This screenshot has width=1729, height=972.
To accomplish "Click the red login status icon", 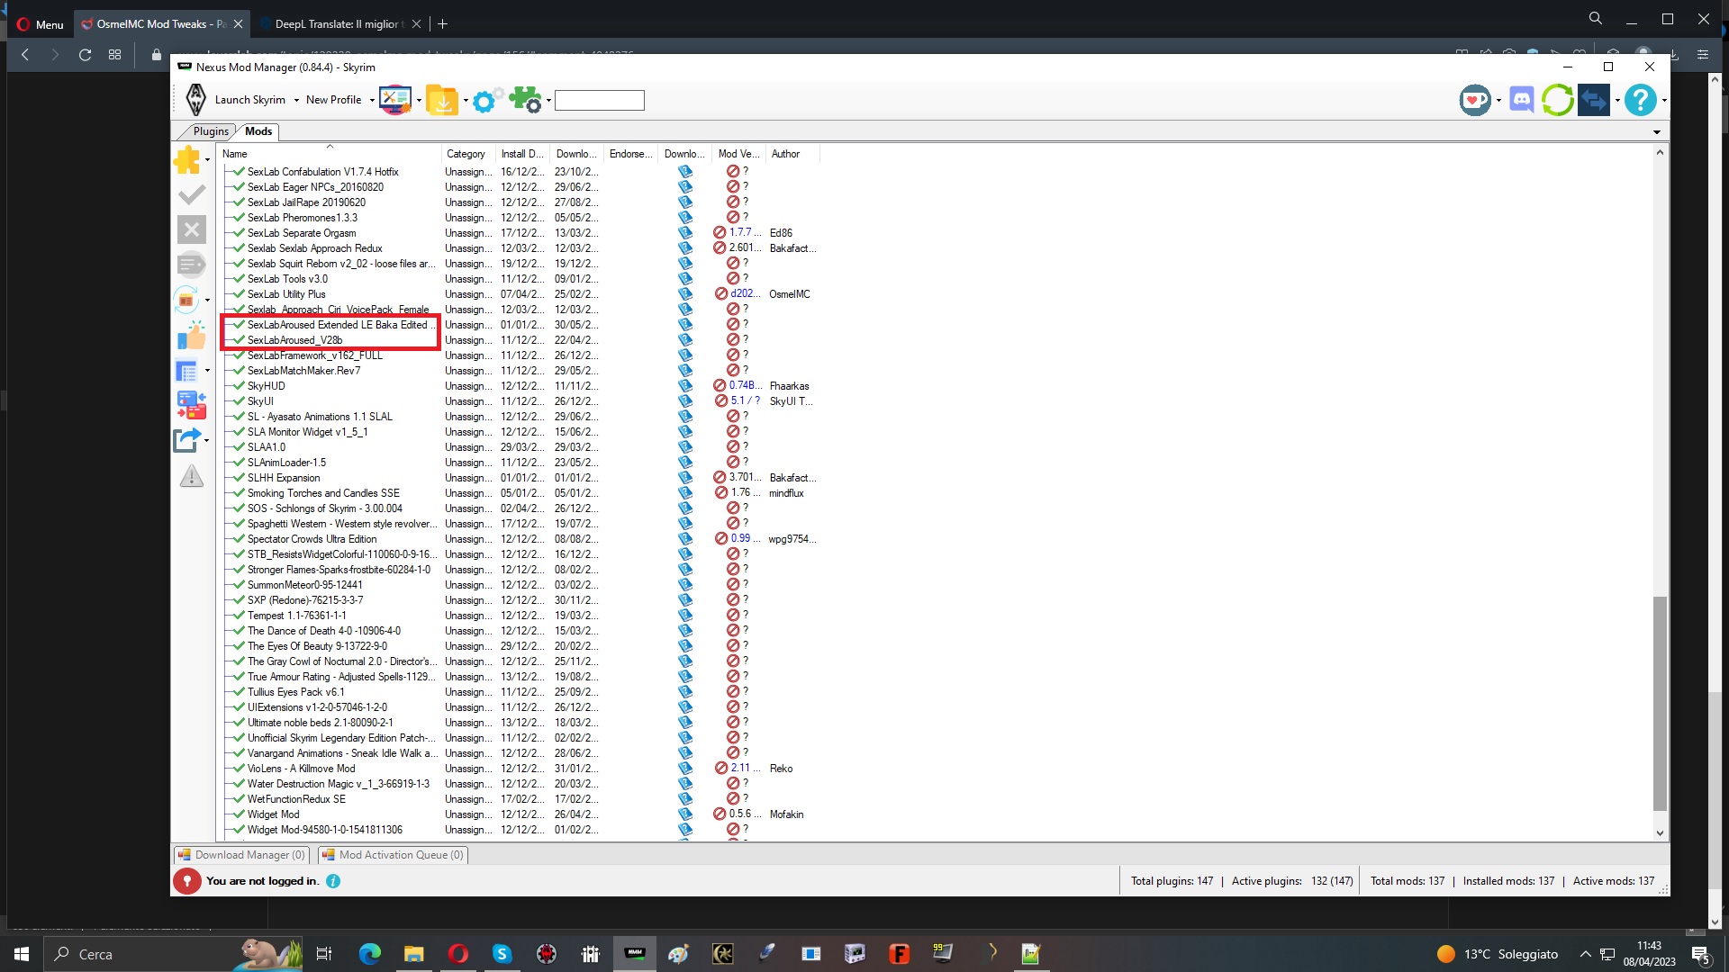I will click(187, 881).
